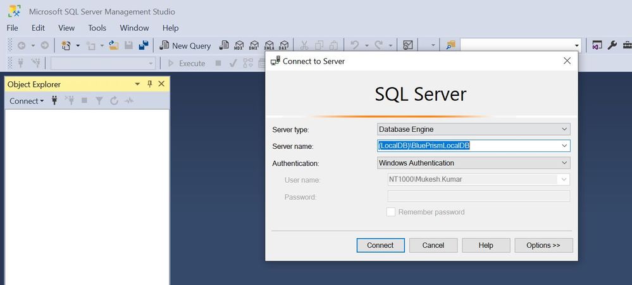Click the Server name input field
This screenshot has height=285, width=632.
click(x=468, y=146)
